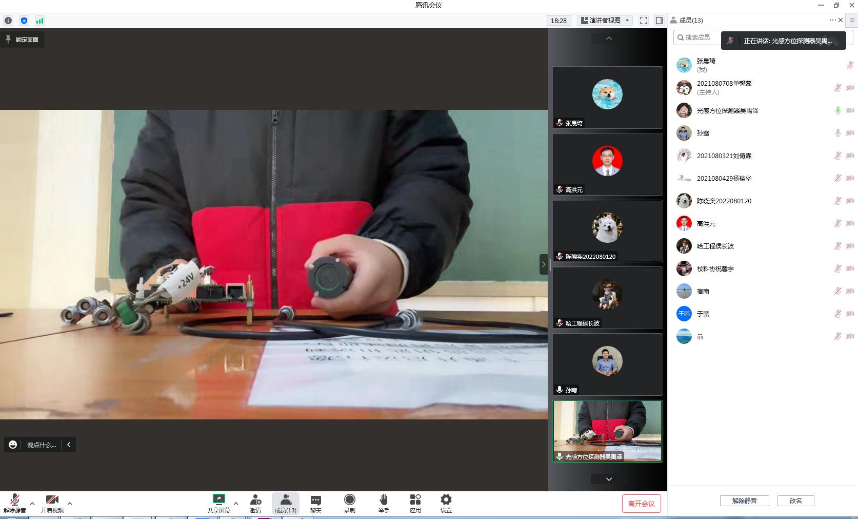Screen dimensions: 858x519
Task: Enter fullscreen mode icon
Action: coord(643,21)
